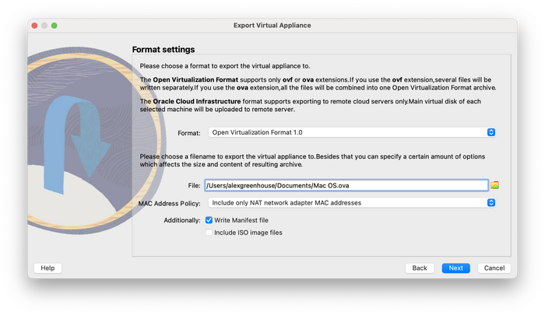
Task: Enable Include ISO image files option
Action: pyautogui.click(x=209, y=233)
